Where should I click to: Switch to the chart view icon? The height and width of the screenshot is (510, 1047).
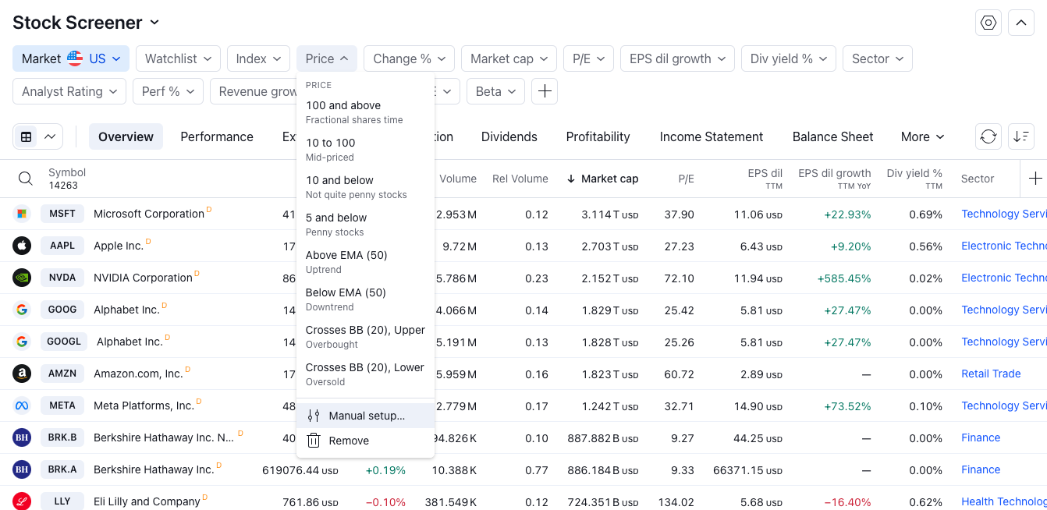pos(50,136)
